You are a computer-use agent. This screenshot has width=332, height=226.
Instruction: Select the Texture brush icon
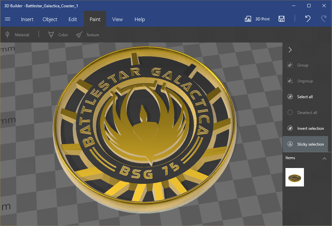tap(79, 35)
